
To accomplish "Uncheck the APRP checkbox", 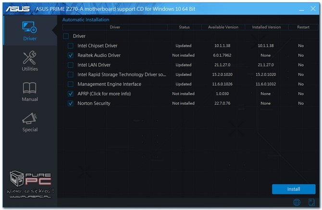I will [71, 93].
